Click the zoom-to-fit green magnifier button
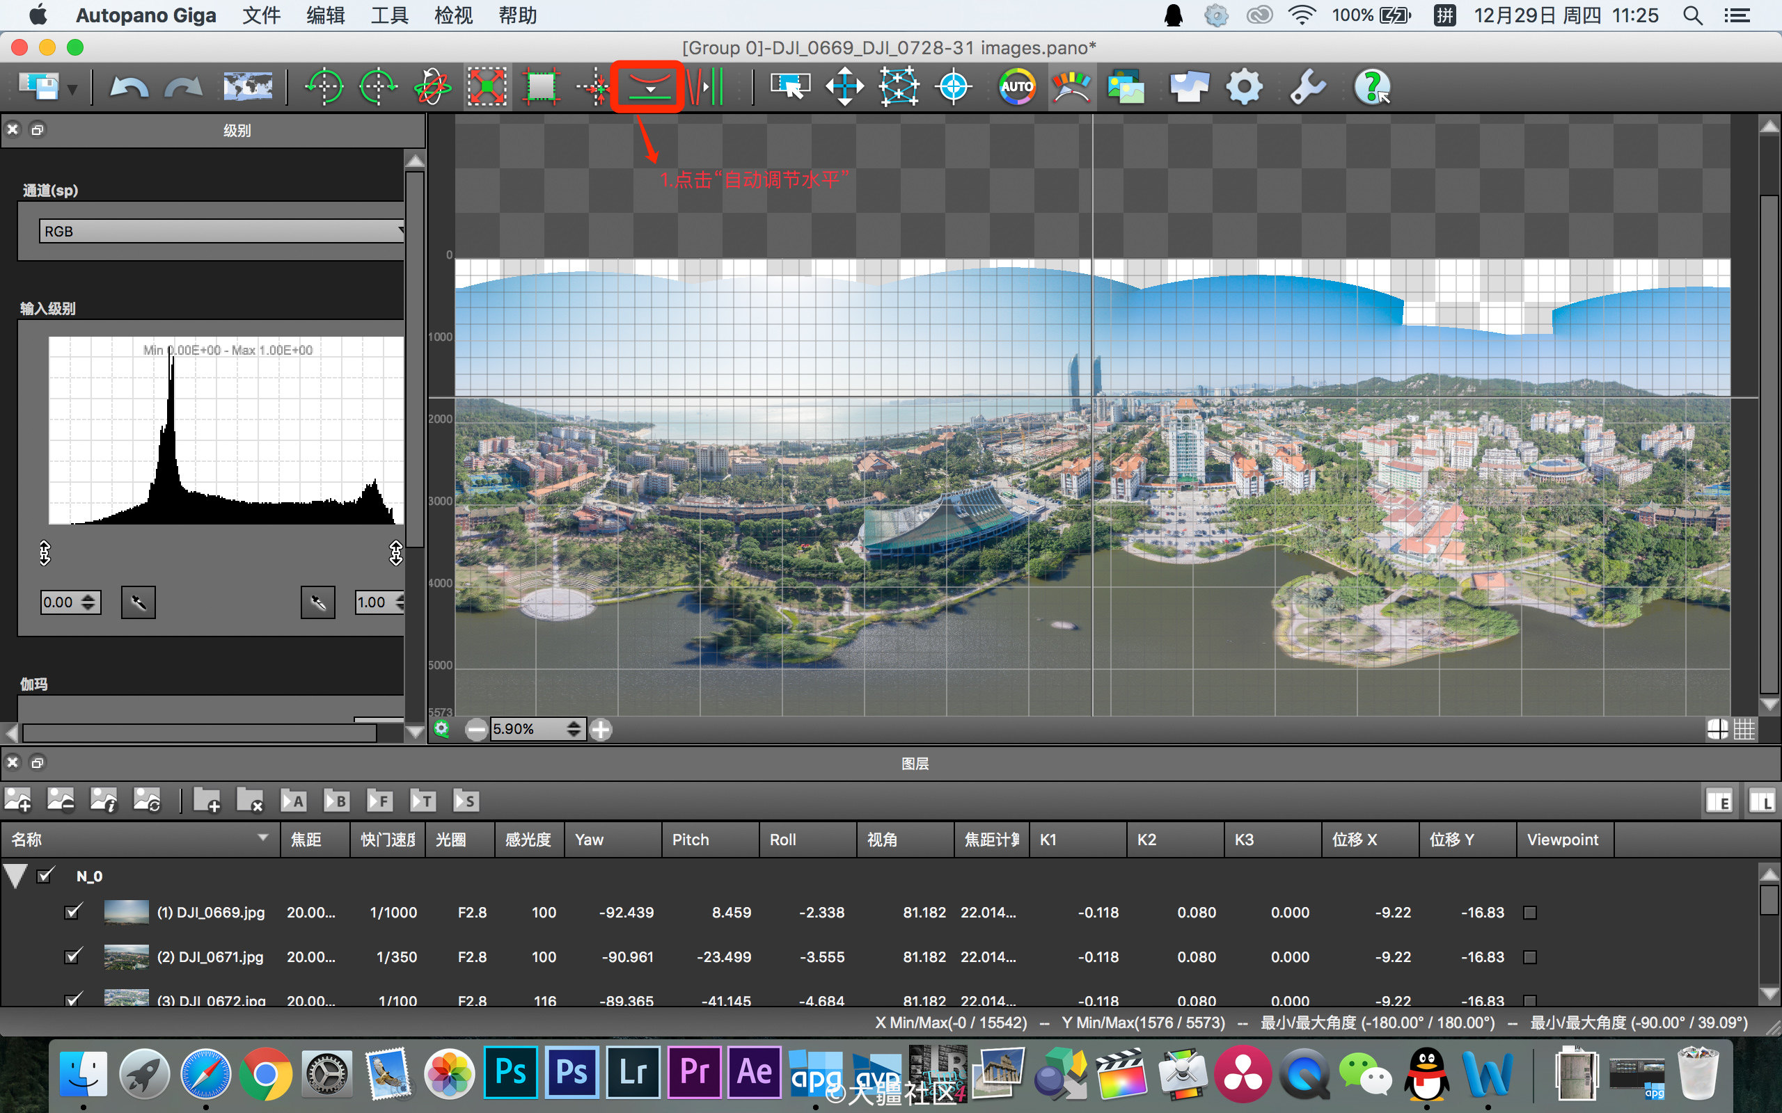Image resolution: width=1782 pixels, height=1113 pixels. [441, 729]
